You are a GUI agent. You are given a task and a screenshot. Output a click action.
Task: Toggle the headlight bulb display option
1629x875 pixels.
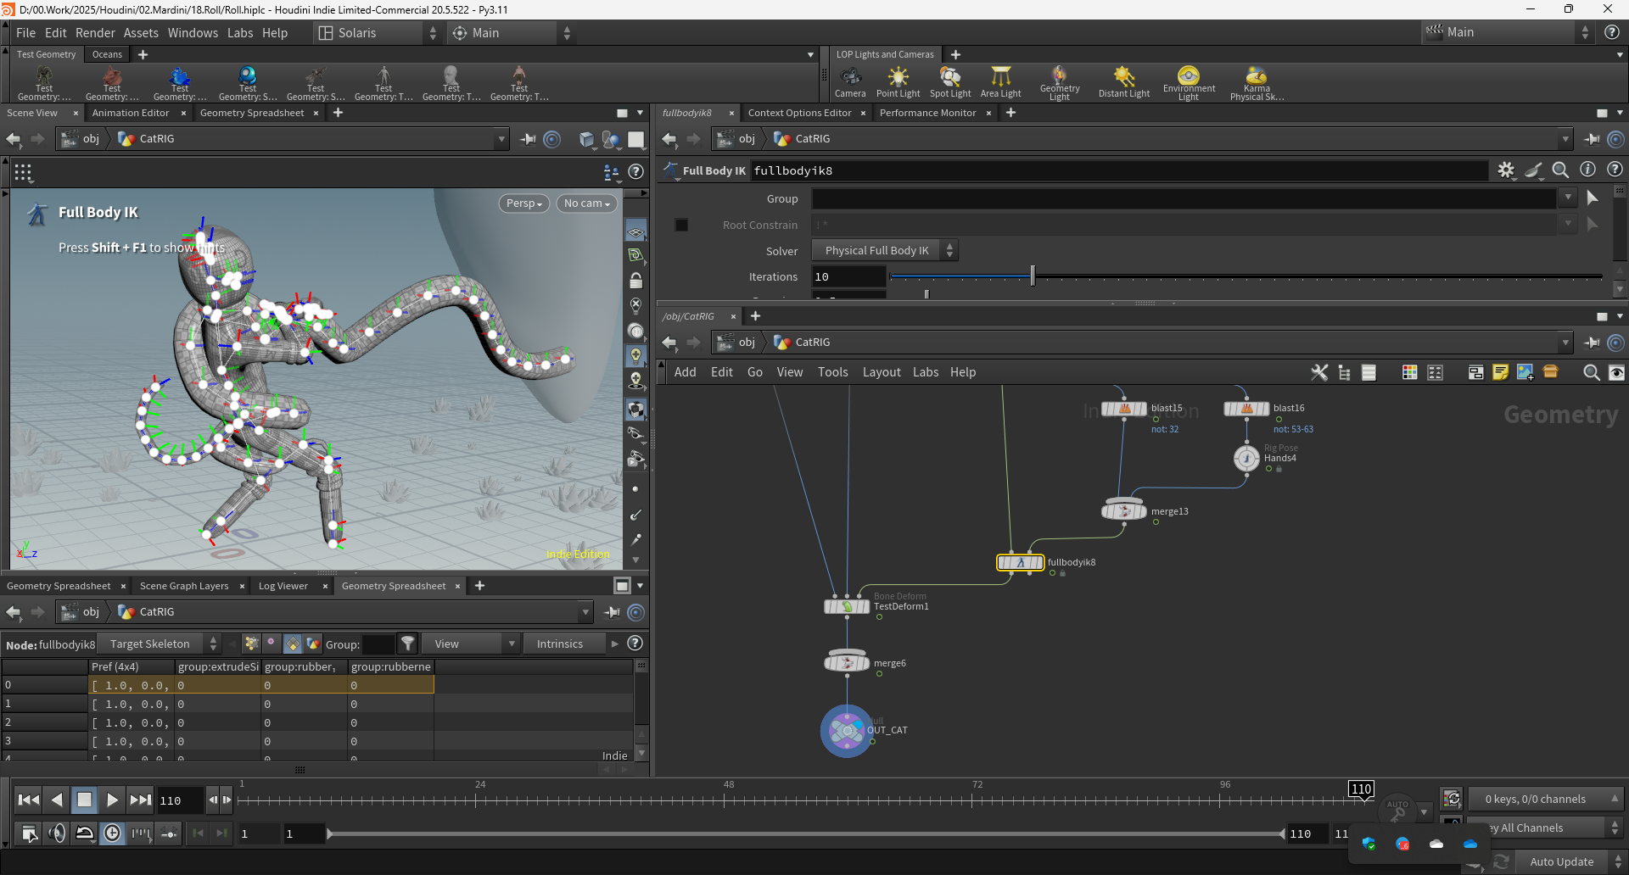pyautogui.click(x=635, y=356)
